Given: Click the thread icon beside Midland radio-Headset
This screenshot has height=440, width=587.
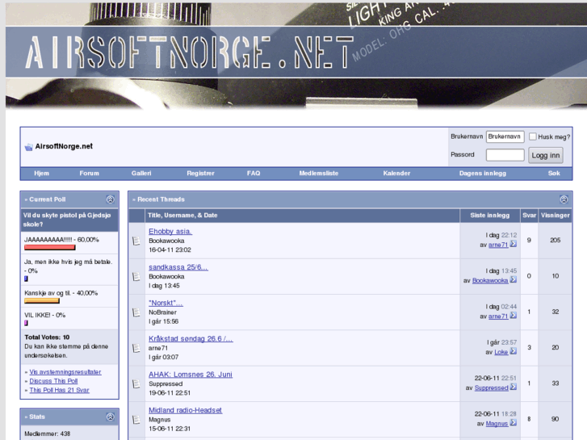Looking at the screenshot, I should pyautogui.click(x=136, y=419).
